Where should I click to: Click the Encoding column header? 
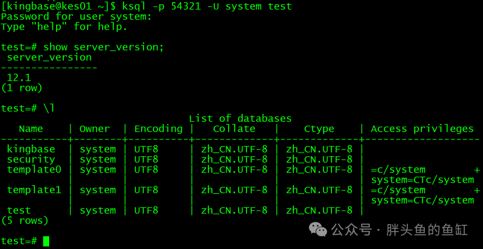(x=158, y=129)
